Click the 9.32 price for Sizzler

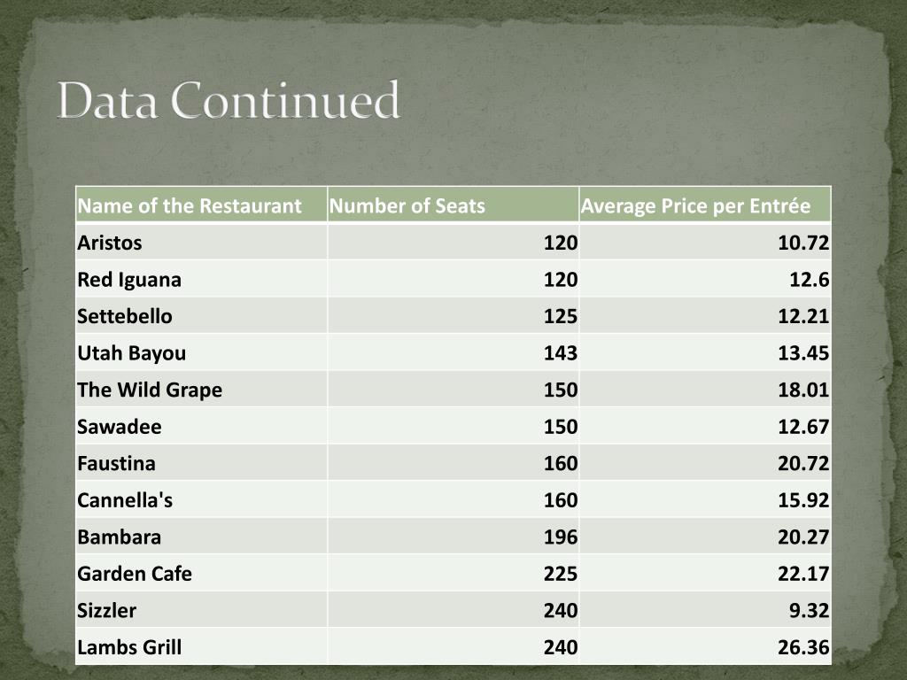[809, 610]
